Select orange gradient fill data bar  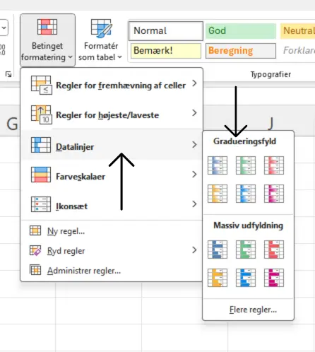(218, 194)
